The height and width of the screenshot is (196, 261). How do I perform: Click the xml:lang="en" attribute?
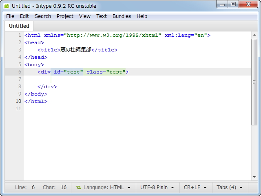186,36
